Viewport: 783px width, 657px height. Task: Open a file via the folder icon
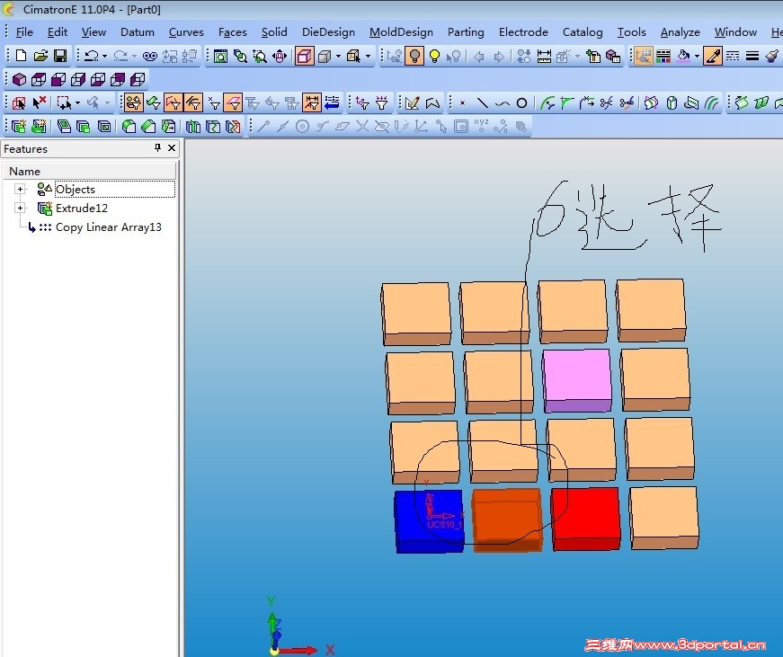pyautogui.click(x=40, y=56)
